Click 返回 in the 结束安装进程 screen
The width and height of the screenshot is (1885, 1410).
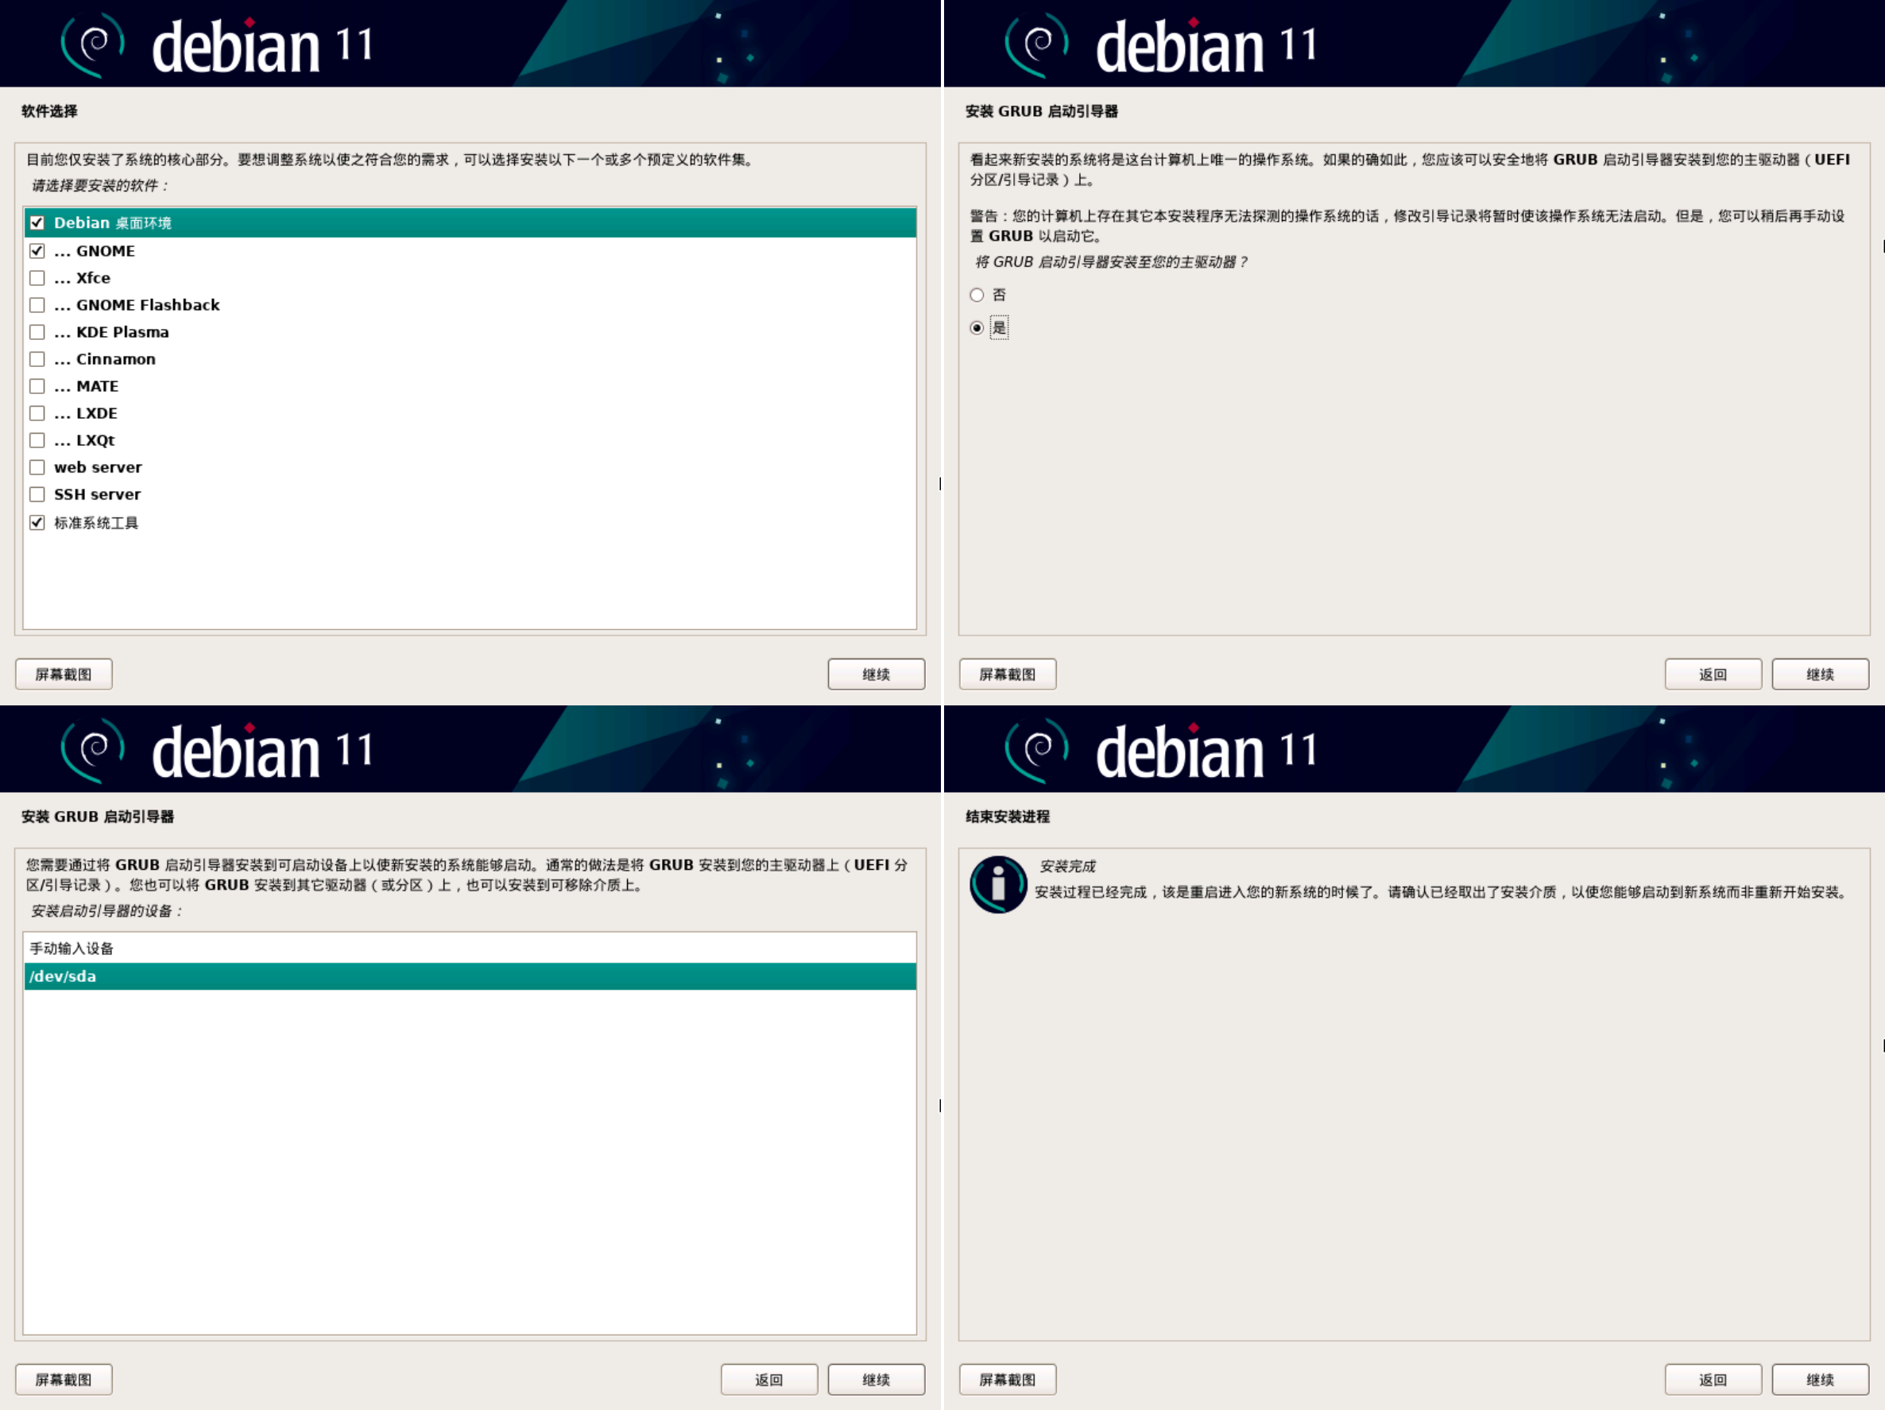(x=1713, y=1379)
